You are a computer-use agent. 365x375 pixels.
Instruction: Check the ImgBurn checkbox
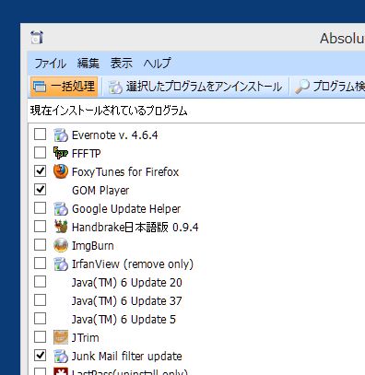pos(41,245)
